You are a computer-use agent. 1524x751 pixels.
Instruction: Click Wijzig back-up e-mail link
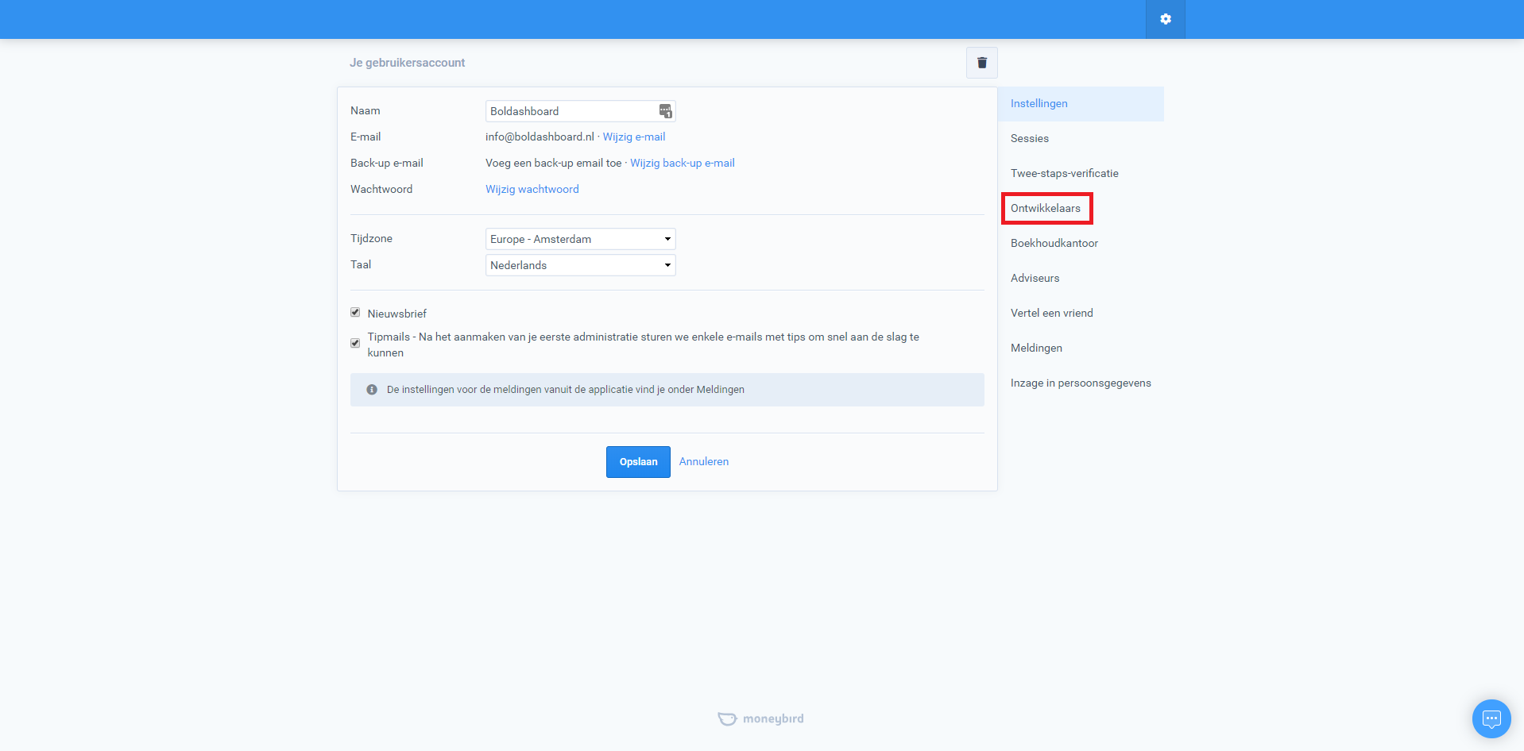pos(682,163)
